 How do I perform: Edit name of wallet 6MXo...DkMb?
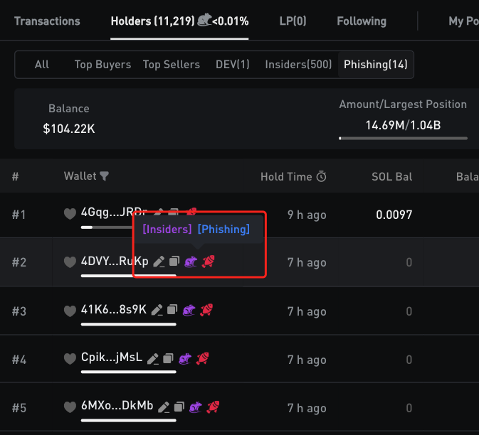coord(164,407)
